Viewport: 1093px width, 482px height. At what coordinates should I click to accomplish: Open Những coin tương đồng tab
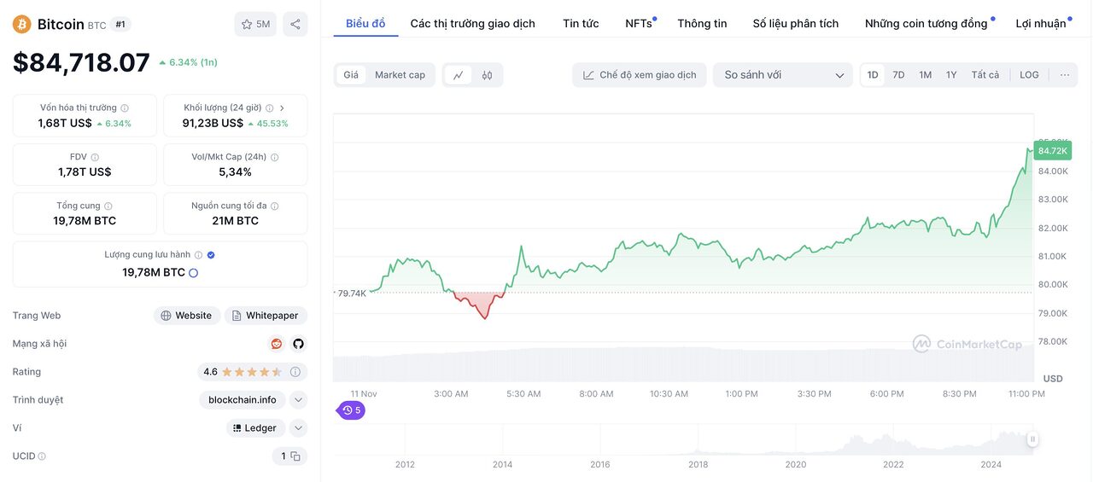point(926,24)
